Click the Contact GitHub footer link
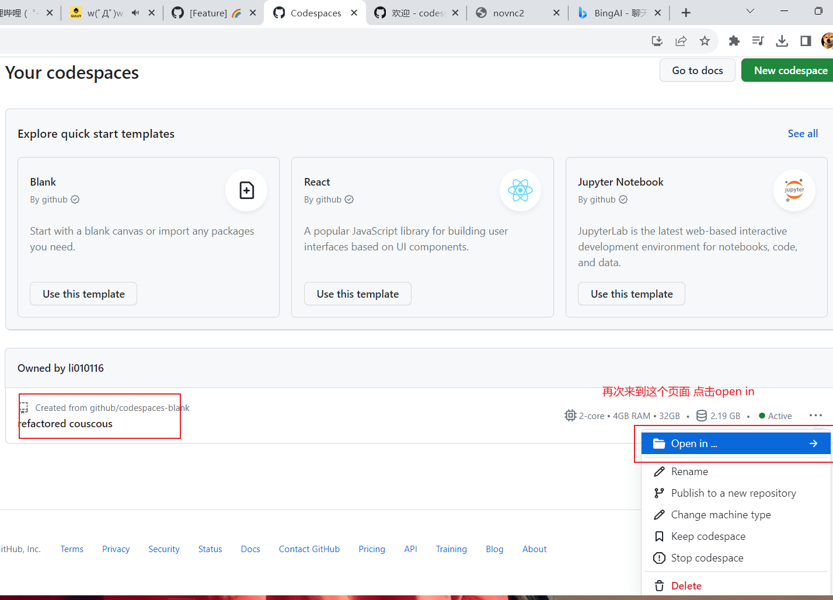 pyautogui.click(x=309, y=549)
